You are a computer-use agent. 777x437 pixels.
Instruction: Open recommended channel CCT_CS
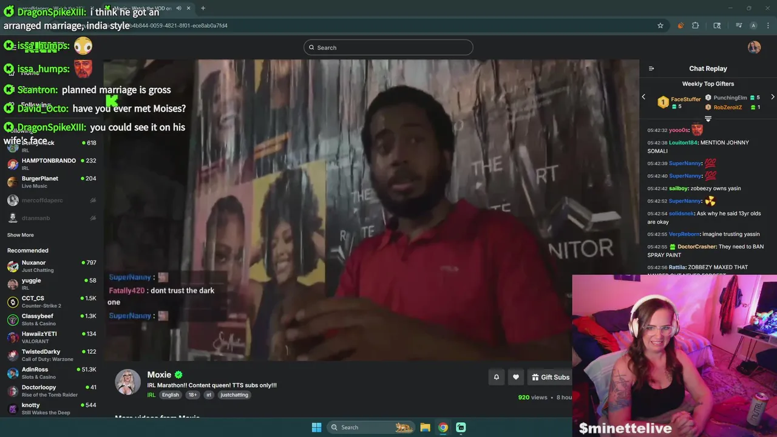pyautogui.click(x=52, y=302)
